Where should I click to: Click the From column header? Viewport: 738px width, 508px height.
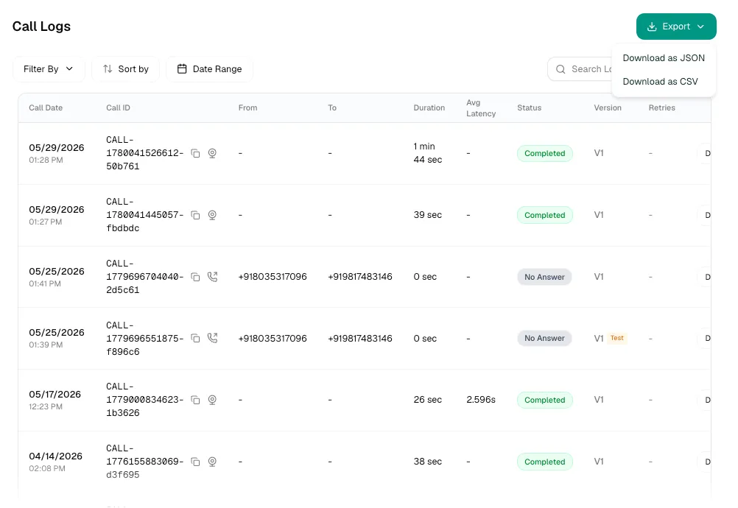coord(247,107)
